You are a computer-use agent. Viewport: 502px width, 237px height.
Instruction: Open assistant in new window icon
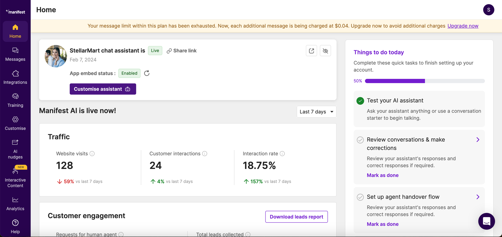point(311,51)
